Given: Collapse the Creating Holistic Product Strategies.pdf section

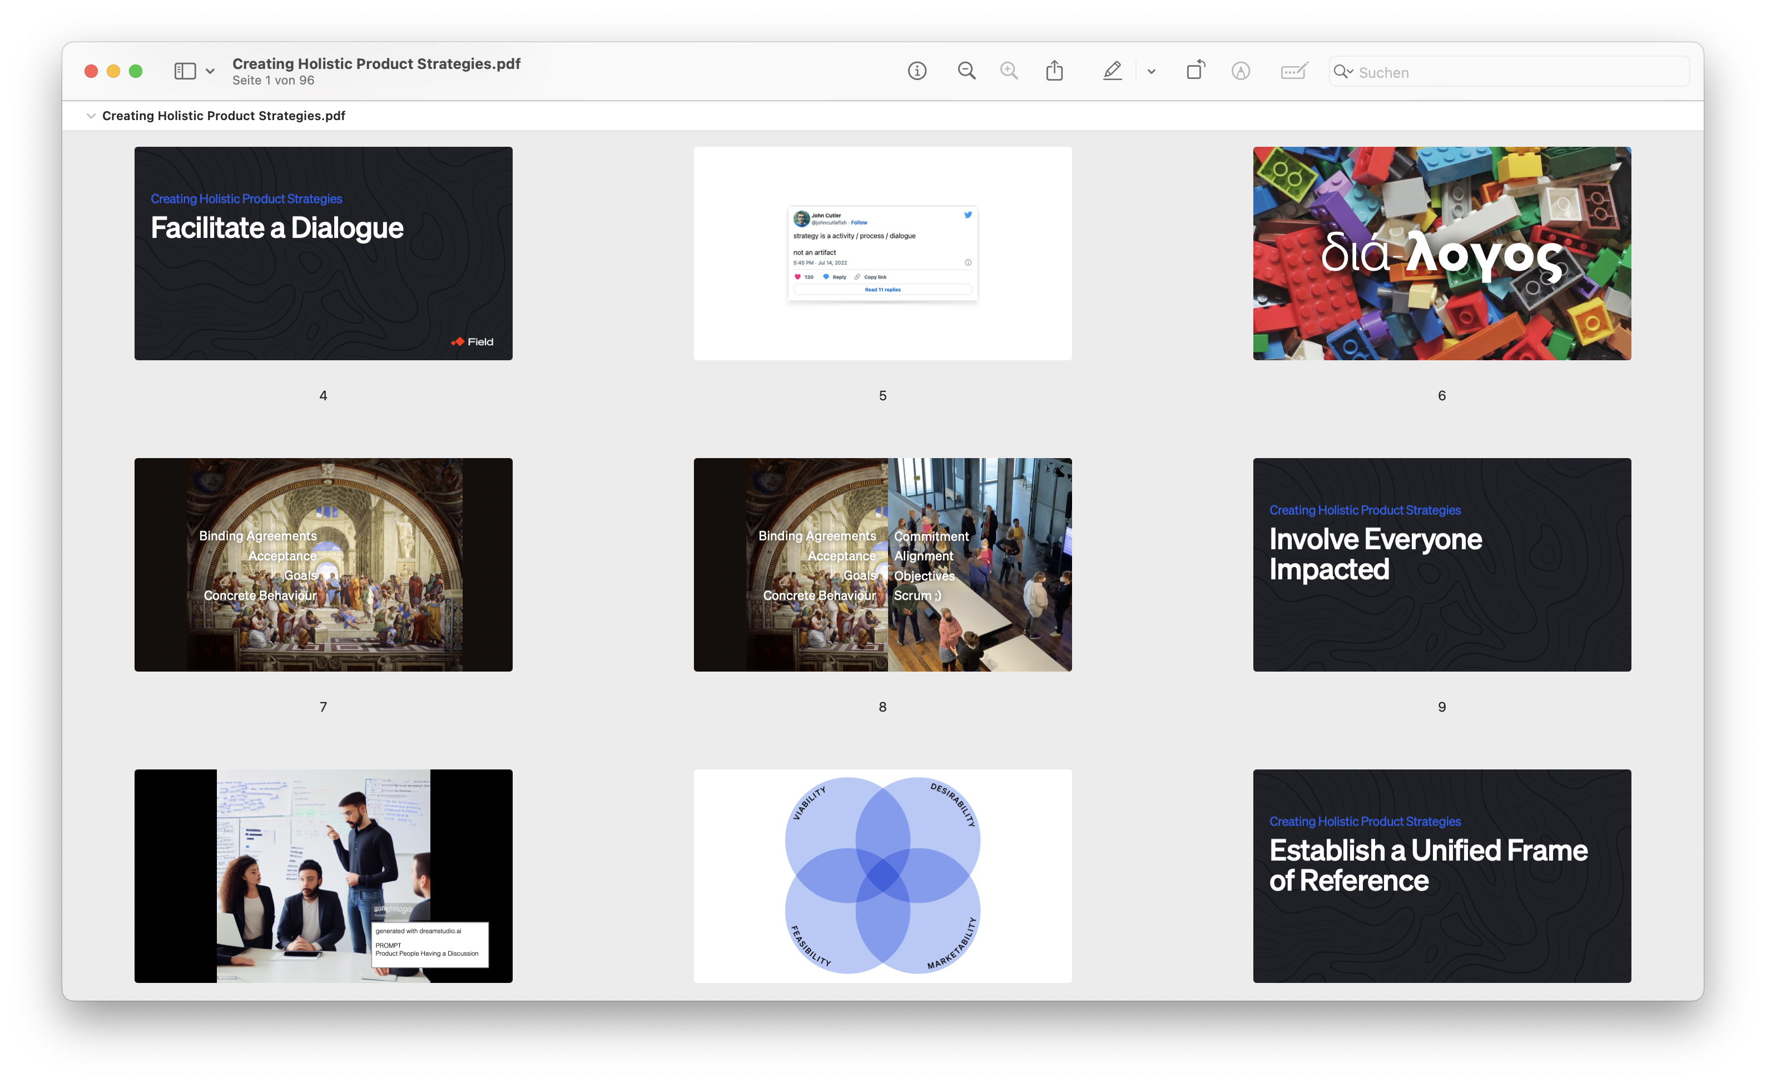Looking at the screenshot, I should [91, 116].
